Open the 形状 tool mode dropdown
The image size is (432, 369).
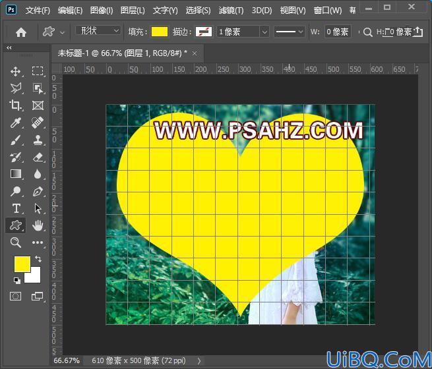98,30
